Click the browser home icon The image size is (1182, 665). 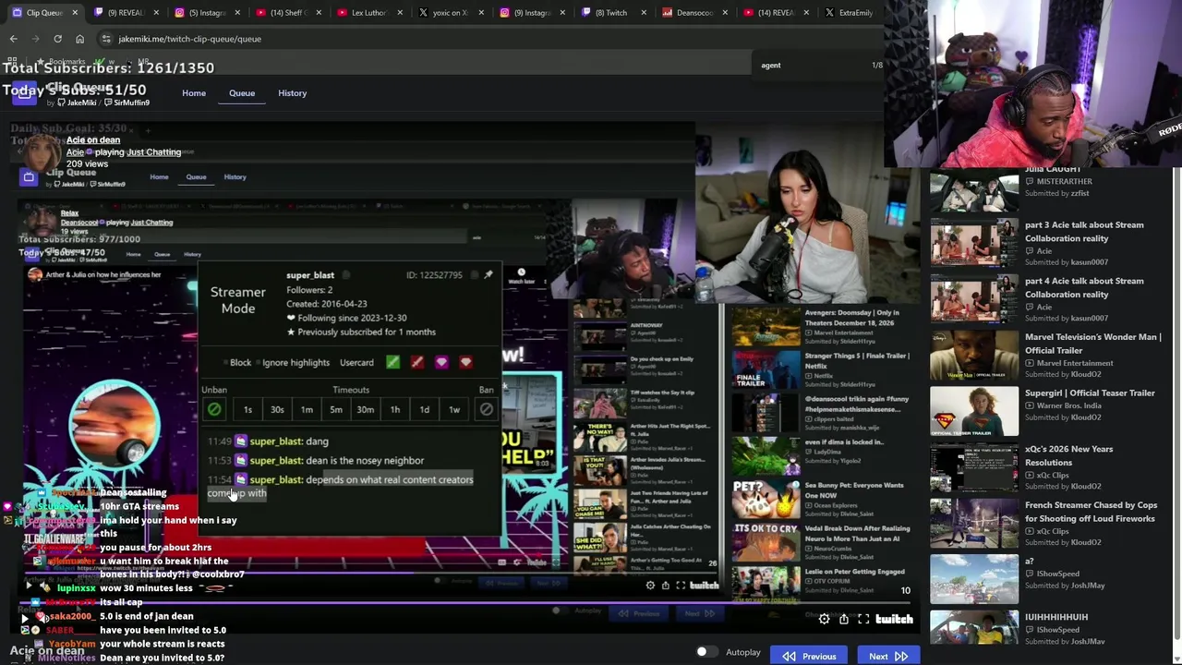point(79,39)
